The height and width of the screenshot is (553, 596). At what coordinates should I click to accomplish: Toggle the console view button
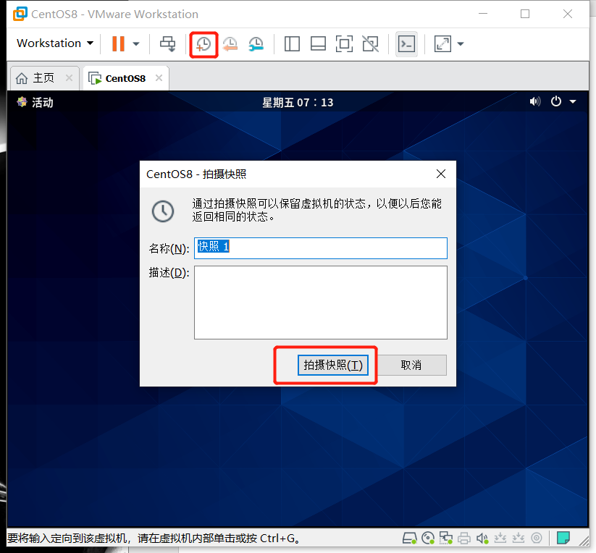coord(406,44)
